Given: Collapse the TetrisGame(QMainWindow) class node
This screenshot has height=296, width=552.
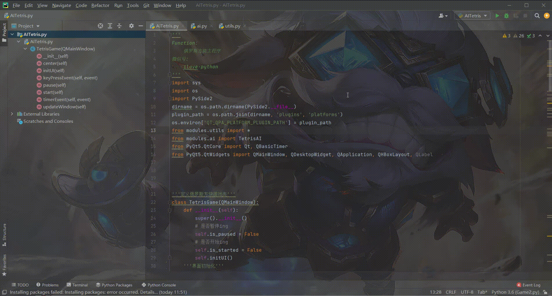Looking at the screenshot, I should (25, 49).
